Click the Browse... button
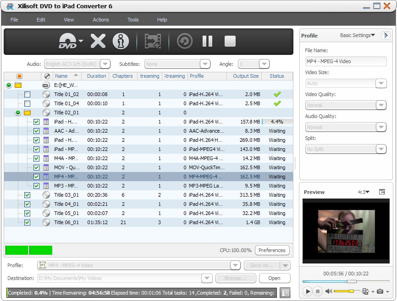 (236, 278)
